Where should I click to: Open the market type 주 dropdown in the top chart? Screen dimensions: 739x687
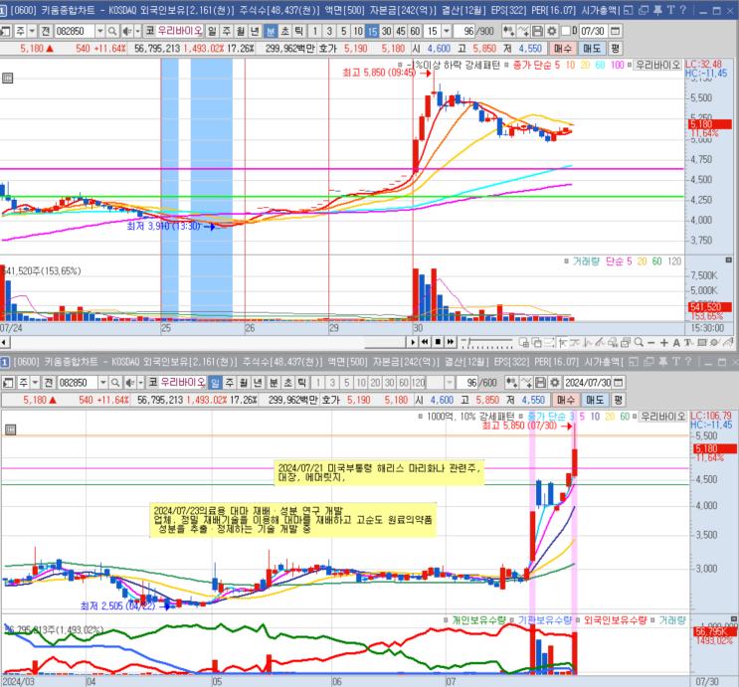click(32, 31)
